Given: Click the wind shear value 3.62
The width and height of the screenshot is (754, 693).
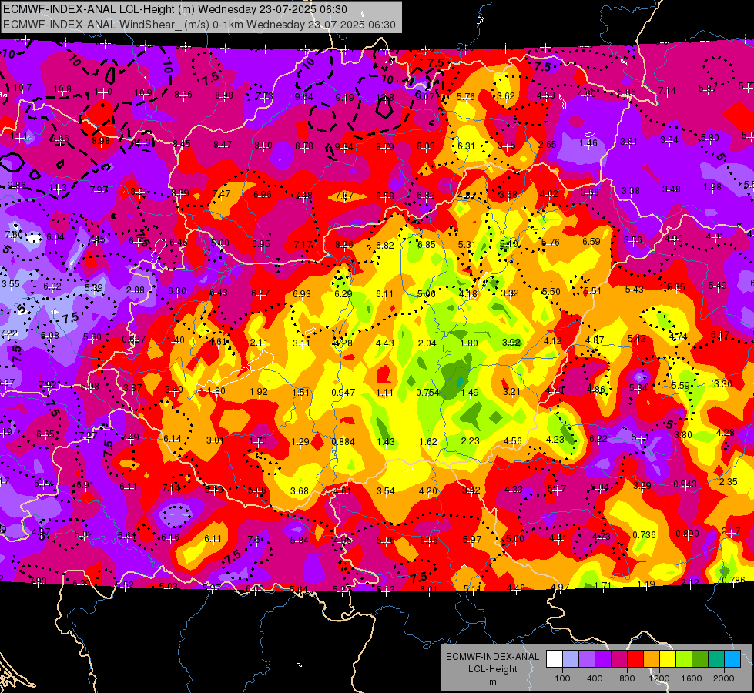Looking at the screenshot, I should click(x=506, y=96).
